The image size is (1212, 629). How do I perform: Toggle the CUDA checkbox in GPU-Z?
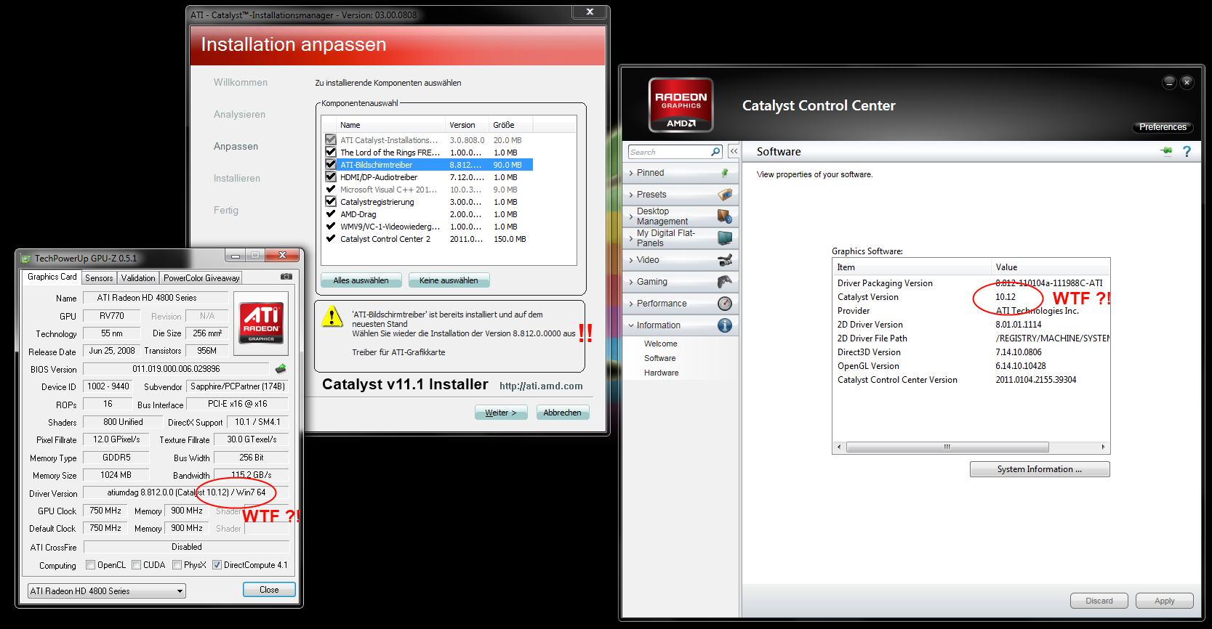(136, 564)
